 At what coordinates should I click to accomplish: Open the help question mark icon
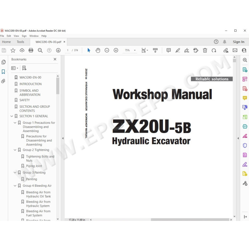(x=216, y=42)
